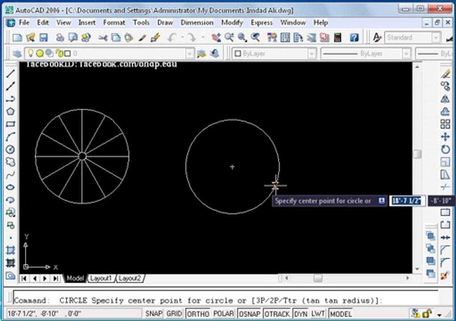This screenshot has height=321, width=456.
Task: Open the Draw menu
Action: (165, 22)
